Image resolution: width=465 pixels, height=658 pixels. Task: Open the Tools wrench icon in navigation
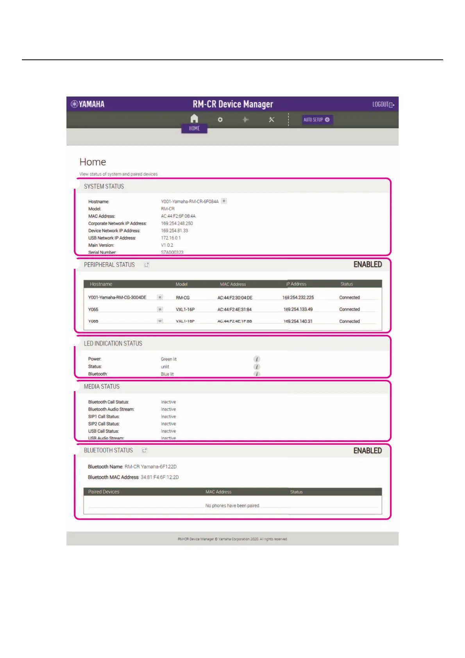tap(272, 120)
